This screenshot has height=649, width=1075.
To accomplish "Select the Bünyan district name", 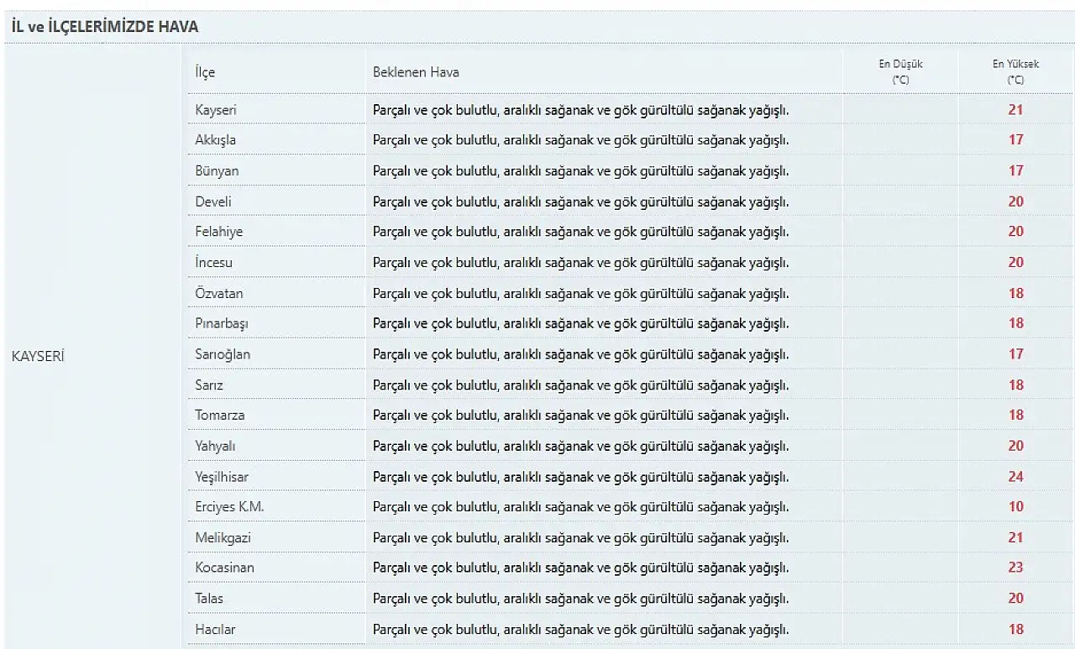I will click(217, 171).
